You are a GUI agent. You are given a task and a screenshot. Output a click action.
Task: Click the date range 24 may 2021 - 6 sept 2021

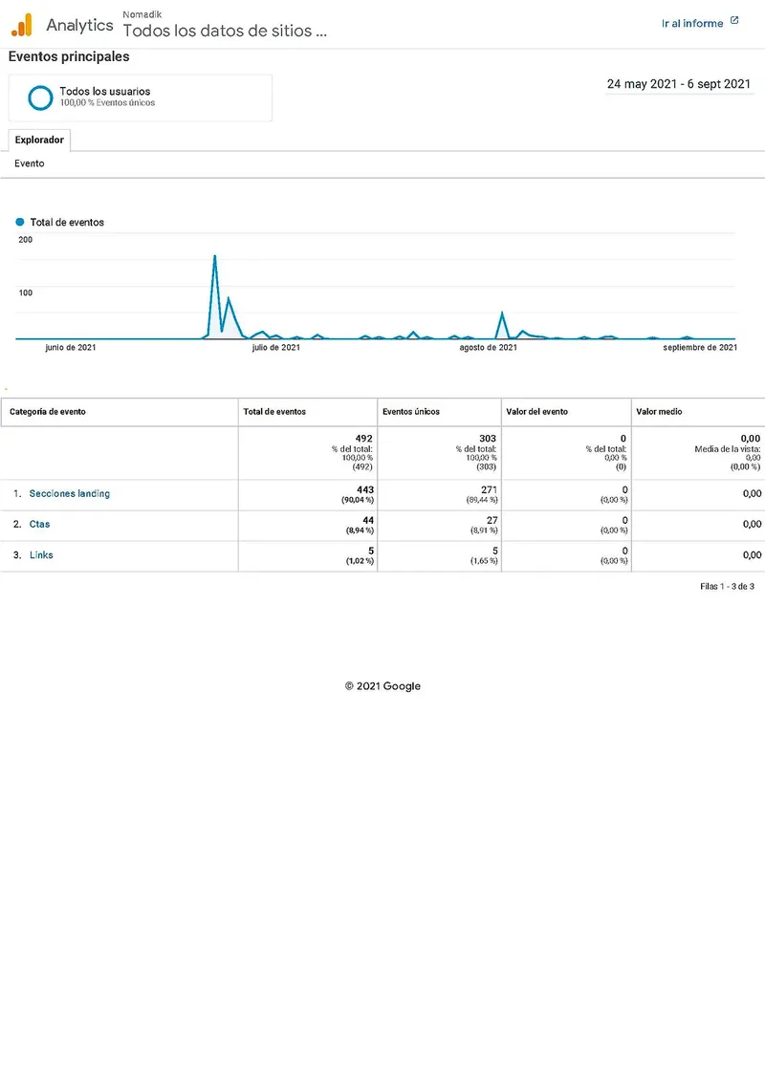[x=679, y=84]
